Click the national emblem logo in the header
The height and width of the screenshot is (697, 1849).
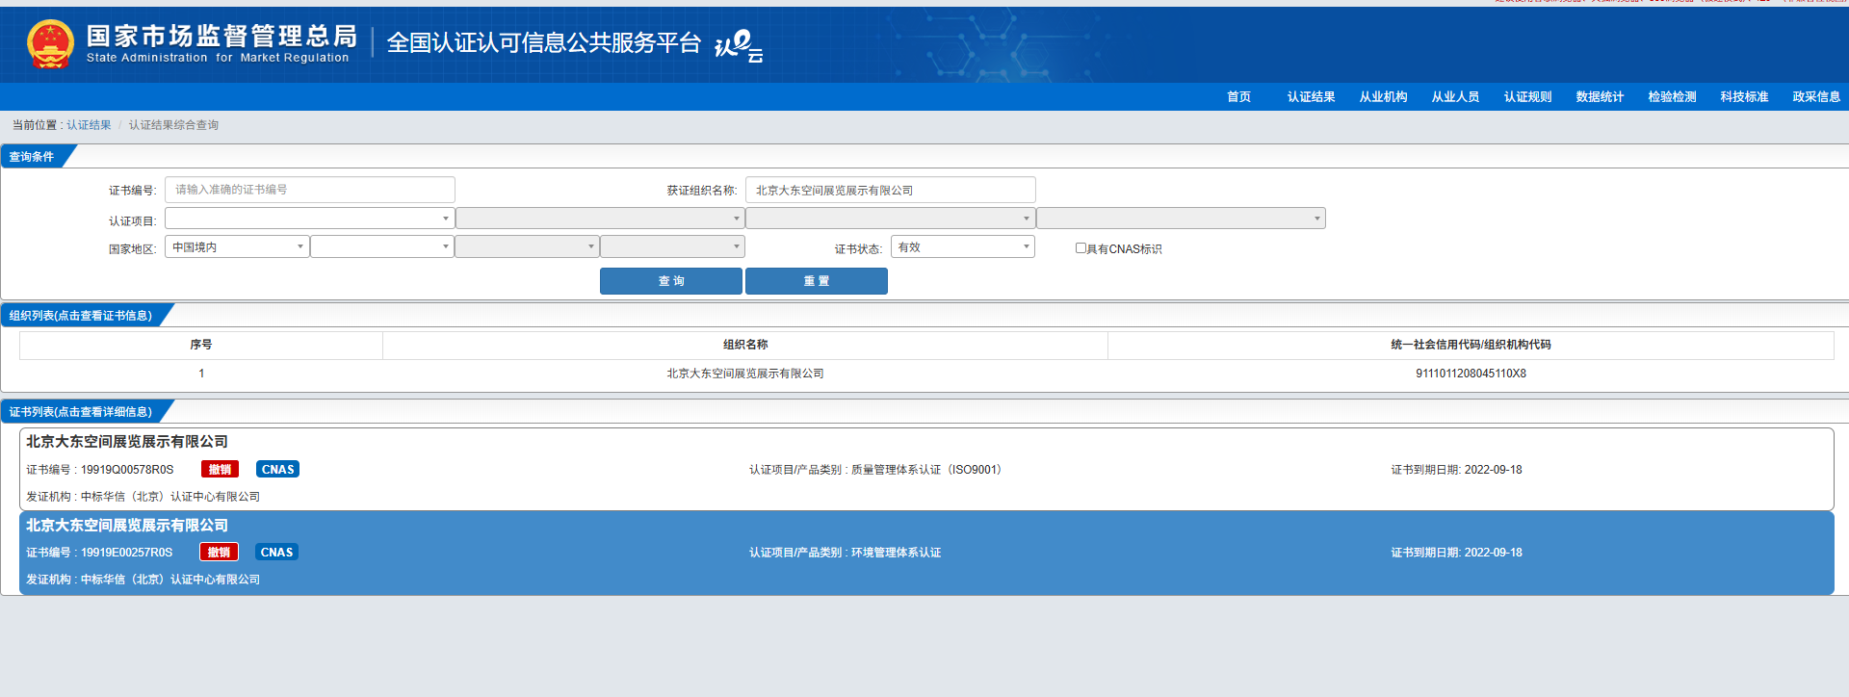tap(51, 44)
